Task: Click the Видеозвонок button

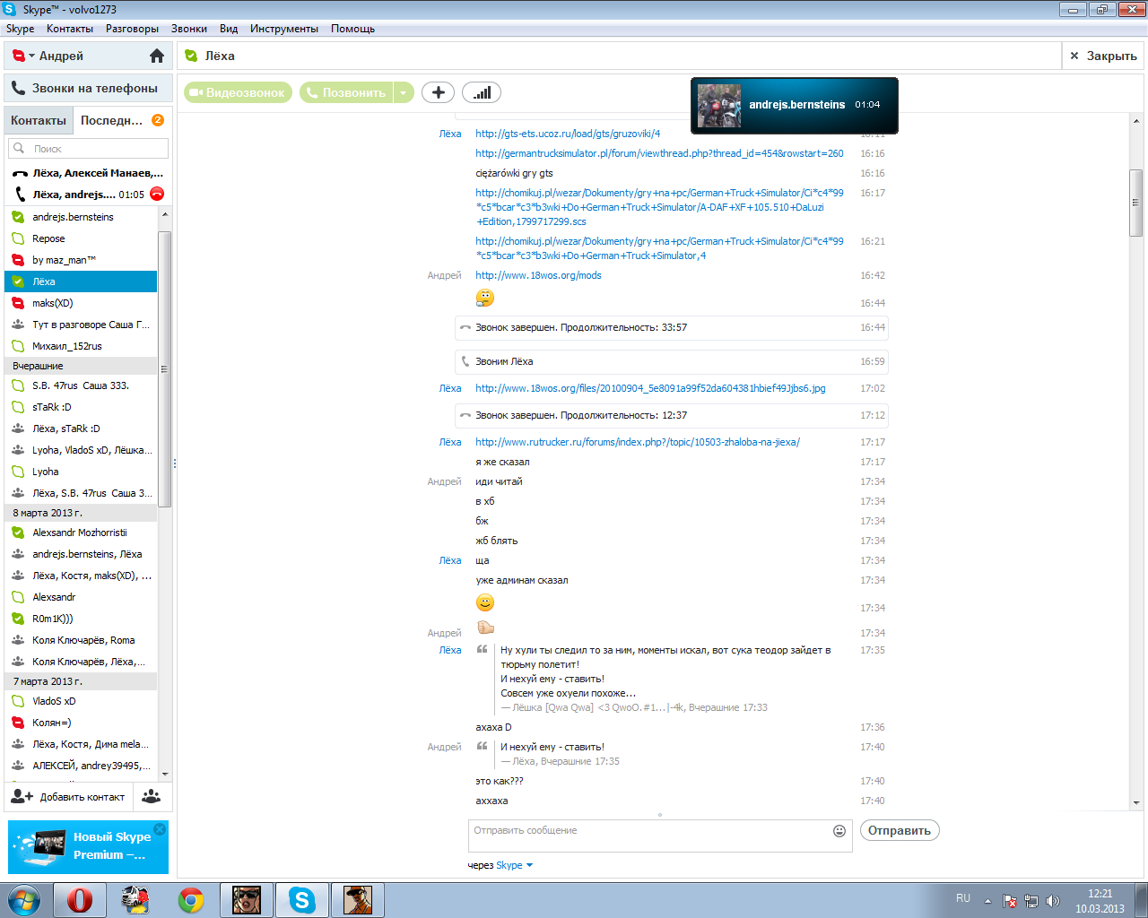Action: click(x=238, y=92)
